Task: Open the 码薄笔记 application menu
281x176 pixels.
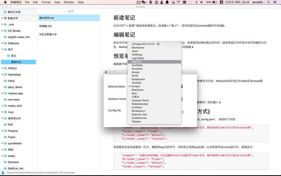Action: click(x=16, y=2)
